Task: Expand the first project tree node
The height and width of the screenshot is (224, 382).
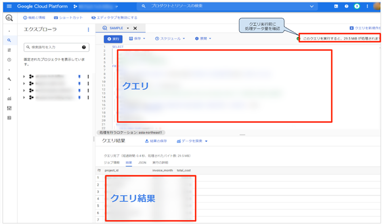Action: [x=24, y=77]
